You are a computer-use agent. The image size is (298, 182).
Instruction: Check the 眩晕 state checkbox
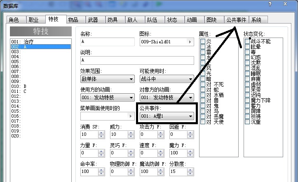tap(247, 47)
